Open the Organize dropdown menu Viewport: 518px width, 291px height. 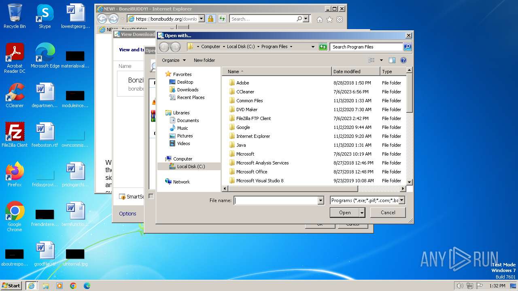[x=174, y=60]
